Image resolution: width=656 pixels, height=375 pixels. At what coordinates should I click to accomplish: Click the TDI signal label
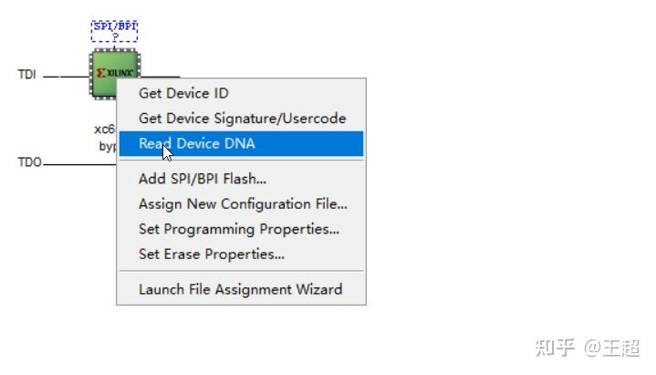[27, 75]
